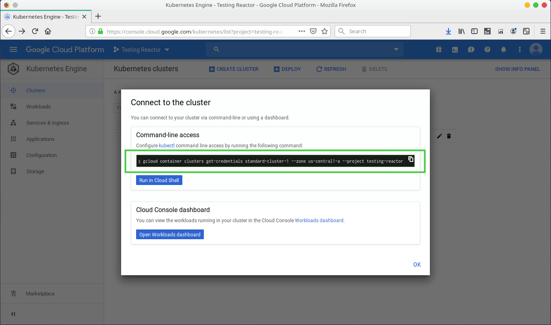551x325 pixels.
Task: Switch to the Kubernetes Engine browser tab
Action: click(45, 17)
